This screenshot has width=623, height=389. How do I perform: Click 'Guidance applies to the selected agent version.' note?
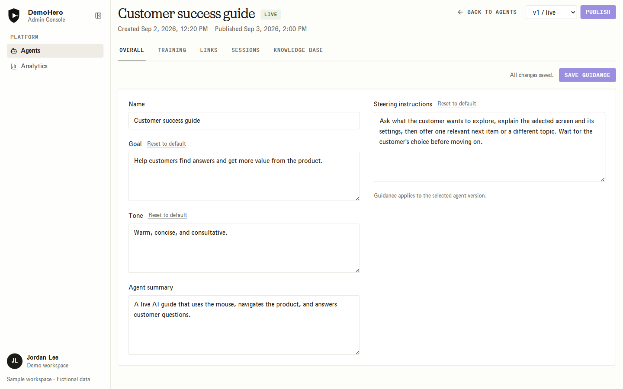[x=430, y=196]
